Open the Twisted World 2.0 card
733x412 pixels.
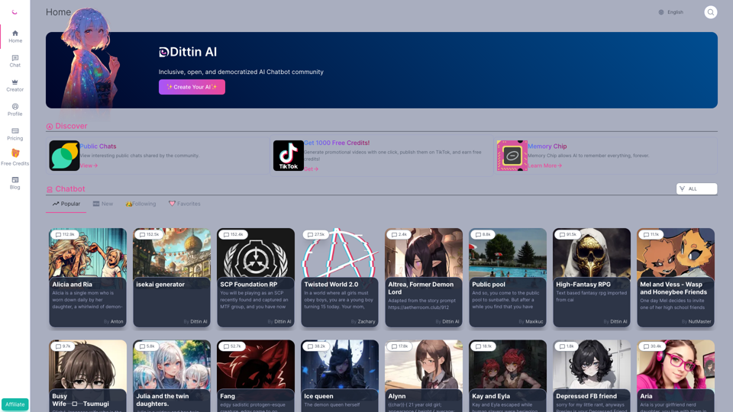pos(340,278)
